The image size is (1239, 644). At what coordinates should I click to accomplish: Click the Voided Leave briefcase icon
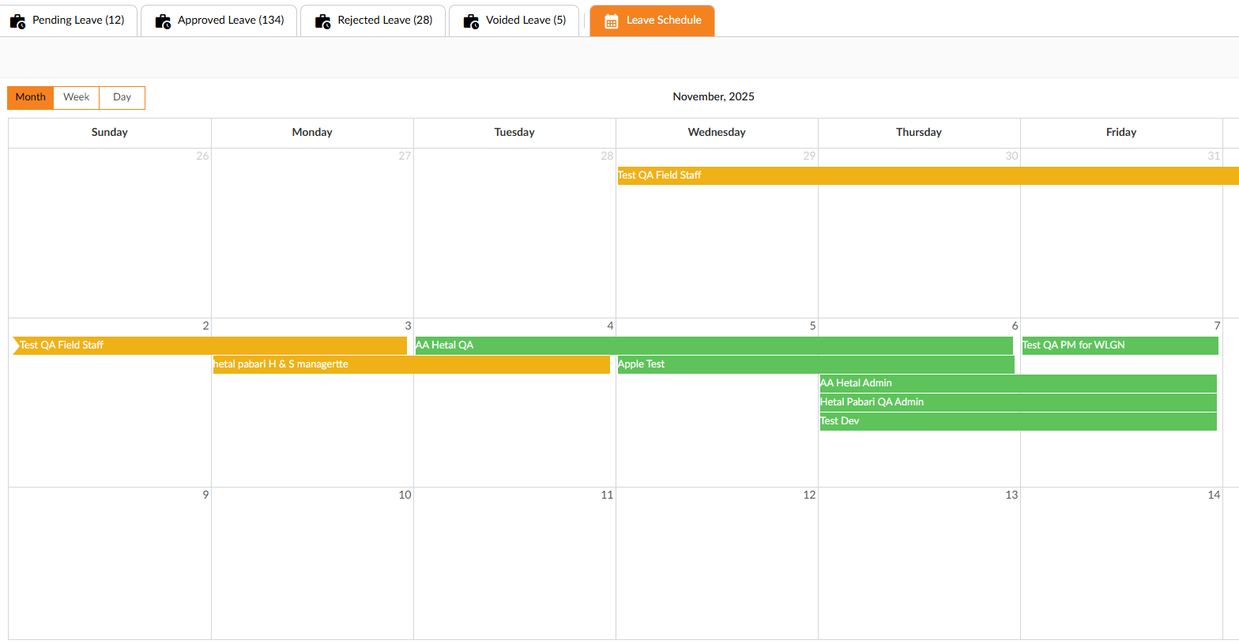click(471, 21)
